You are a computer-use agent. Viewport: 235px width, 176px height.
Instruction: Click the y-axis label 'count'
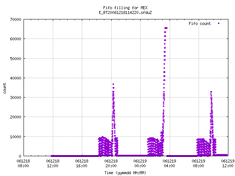(x=5, y=88)
